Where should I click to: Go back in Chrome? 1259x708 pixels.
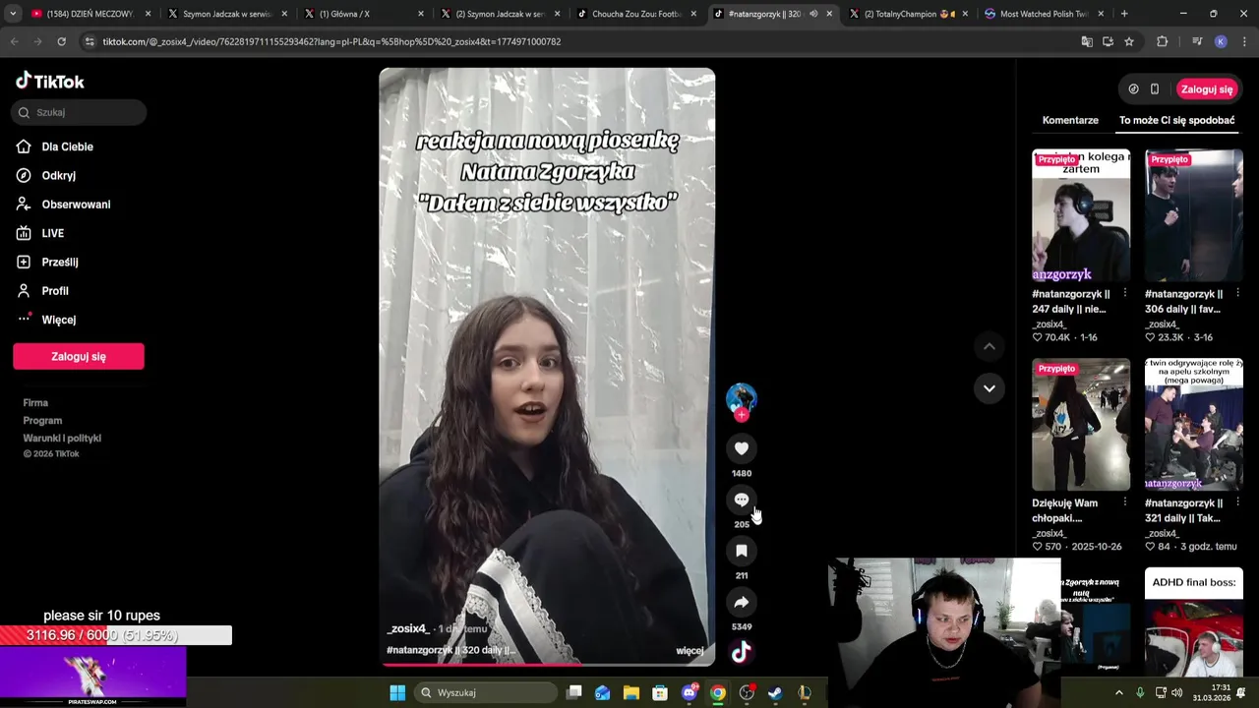(x=14, y=41)
